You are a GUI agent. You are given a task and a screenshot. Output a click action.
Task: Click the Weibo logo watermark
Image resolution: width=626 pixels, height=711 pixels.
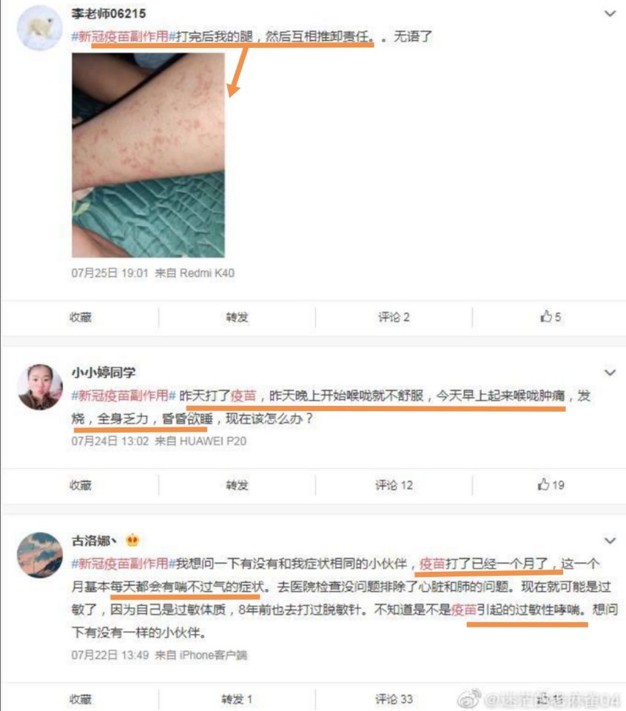coord(469,698)
